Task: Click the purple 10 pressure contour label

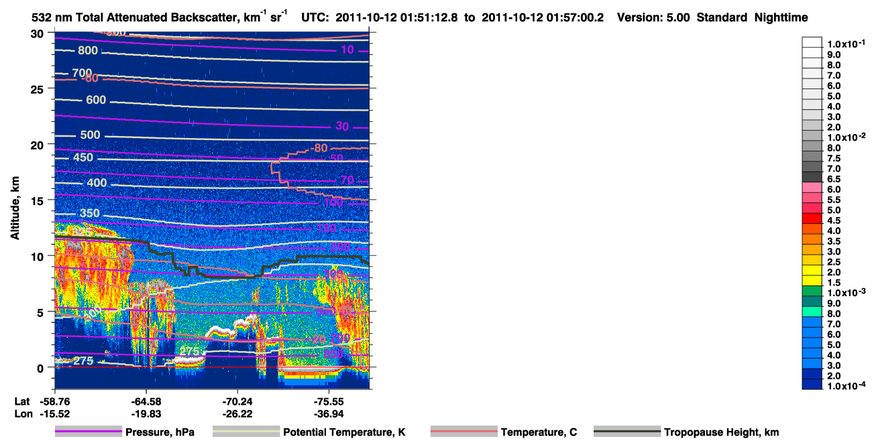Action: [x=347, y=50]
